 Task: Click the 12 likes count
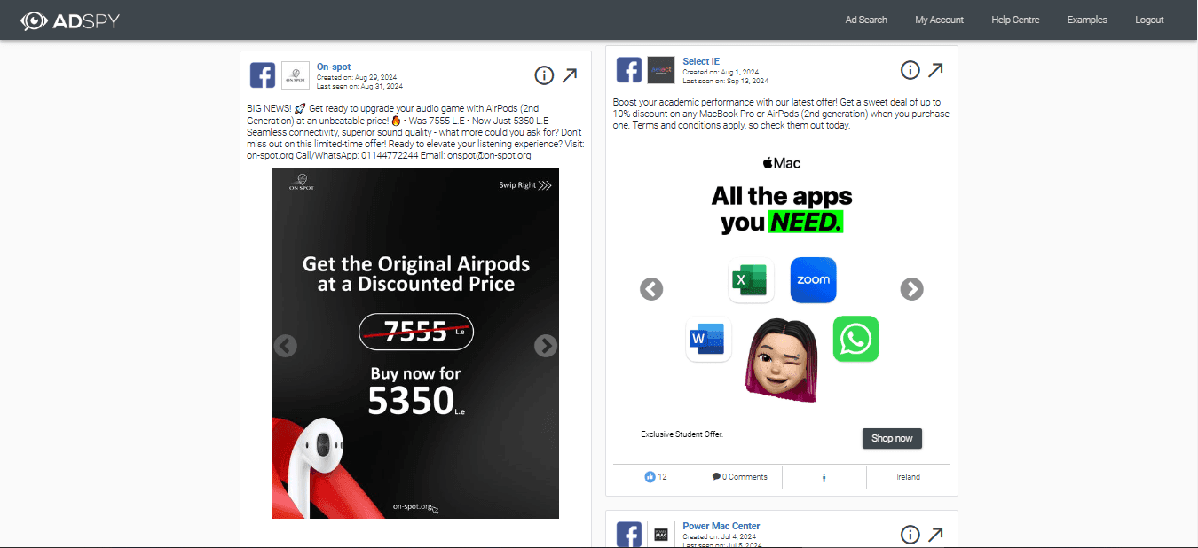tap(656, 477)
